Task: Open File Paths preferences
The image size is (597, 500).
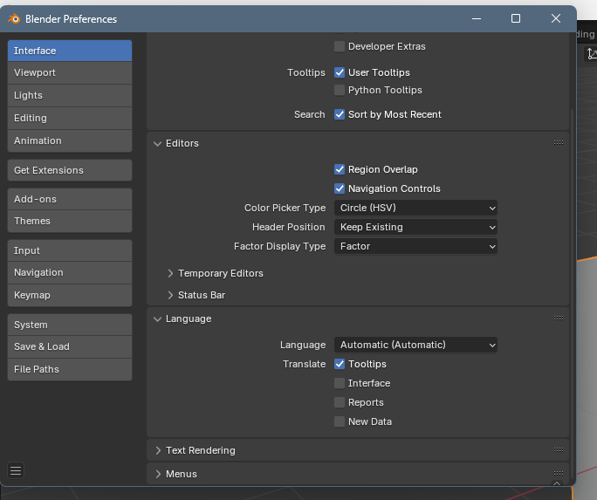Action: [70, 369]
